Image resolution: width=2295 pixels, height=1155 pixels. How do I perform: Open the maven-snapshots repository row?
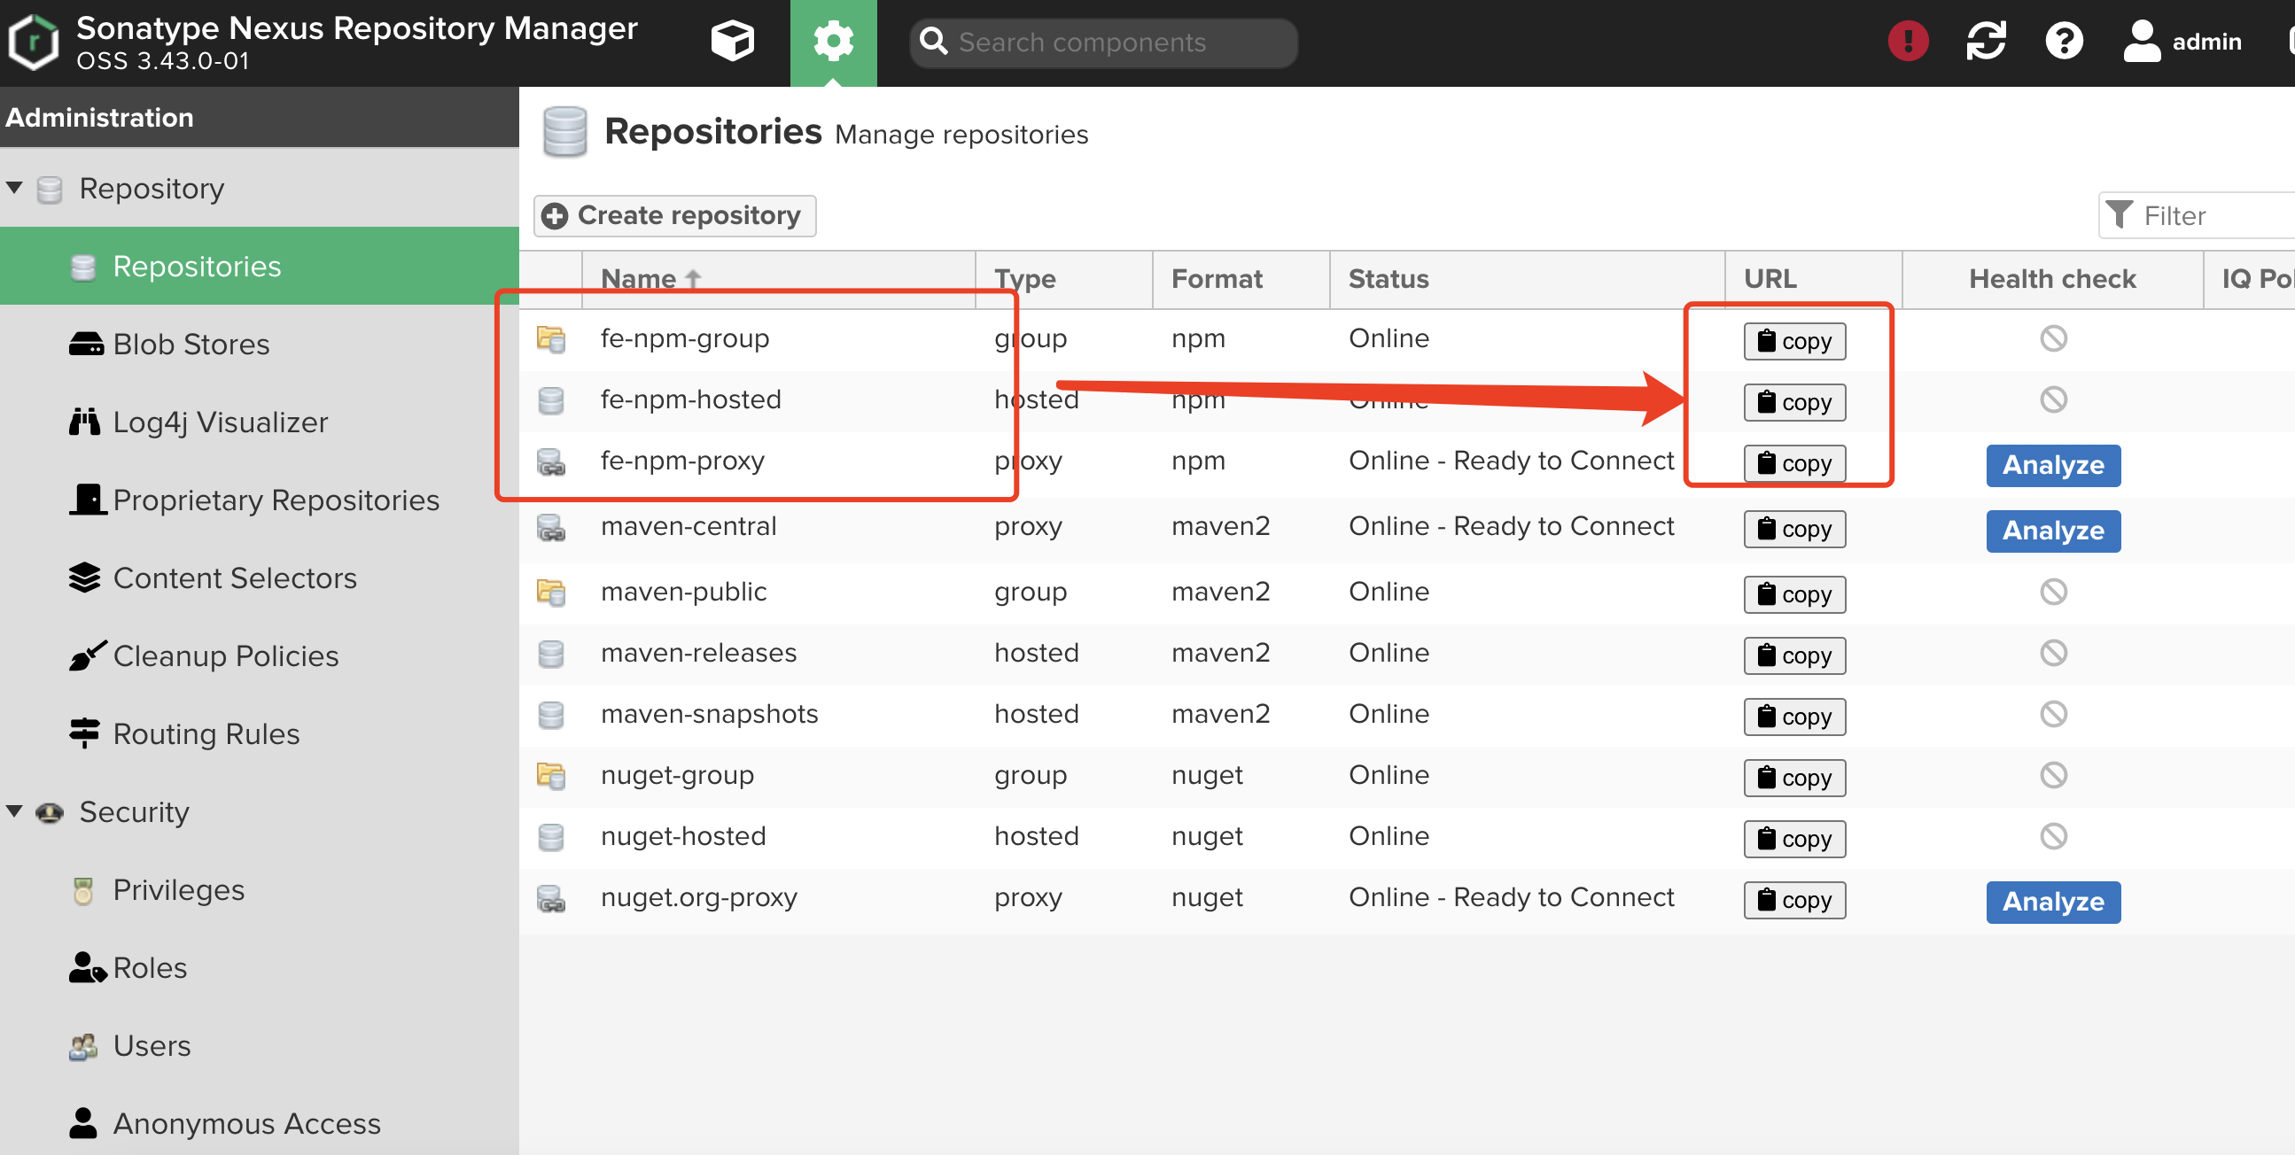click(1407, 715)
